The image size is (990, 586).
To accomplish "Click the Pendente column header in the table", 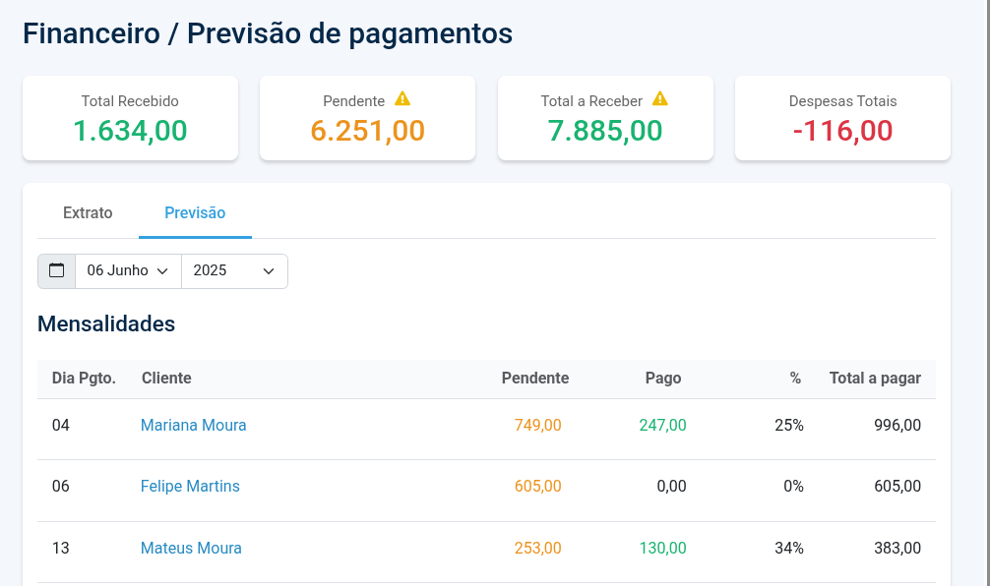I will coord(534,378).
